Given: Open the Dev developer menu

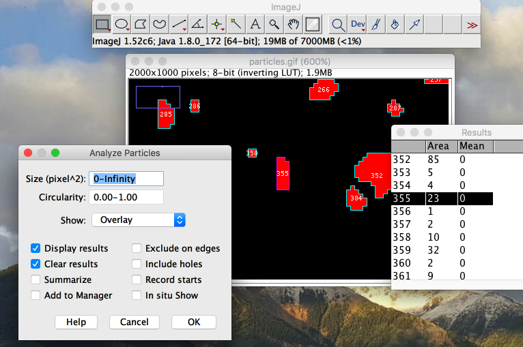Looking at the screenshot, I should tap(358, 25).
